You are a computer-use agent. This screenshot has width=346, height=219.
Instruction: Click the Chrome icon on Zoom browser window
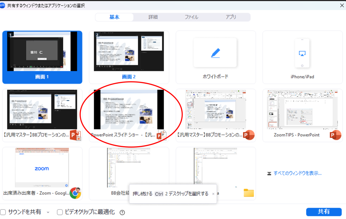click(76, 192)
